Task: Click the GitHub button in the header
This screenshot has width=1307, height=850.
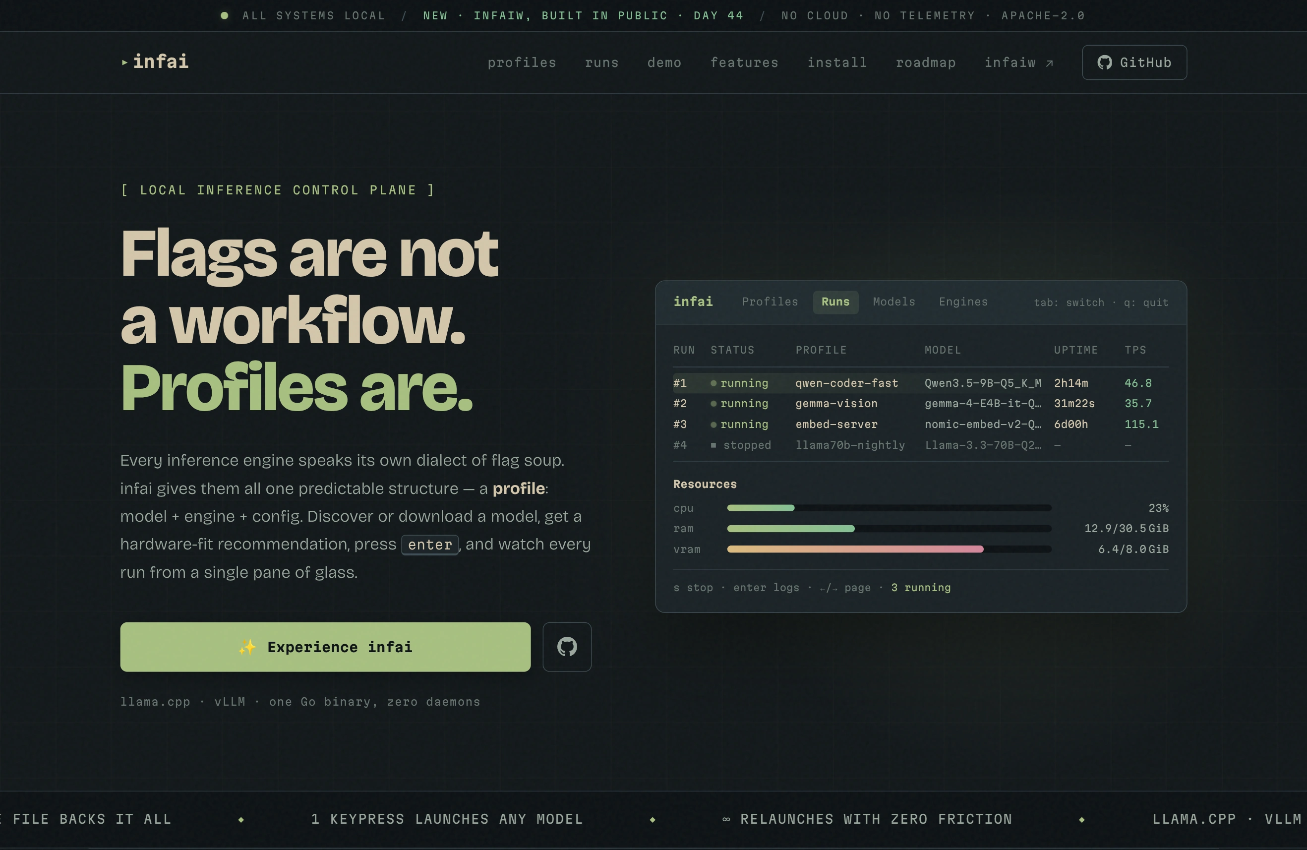Action: [1134, 62]
